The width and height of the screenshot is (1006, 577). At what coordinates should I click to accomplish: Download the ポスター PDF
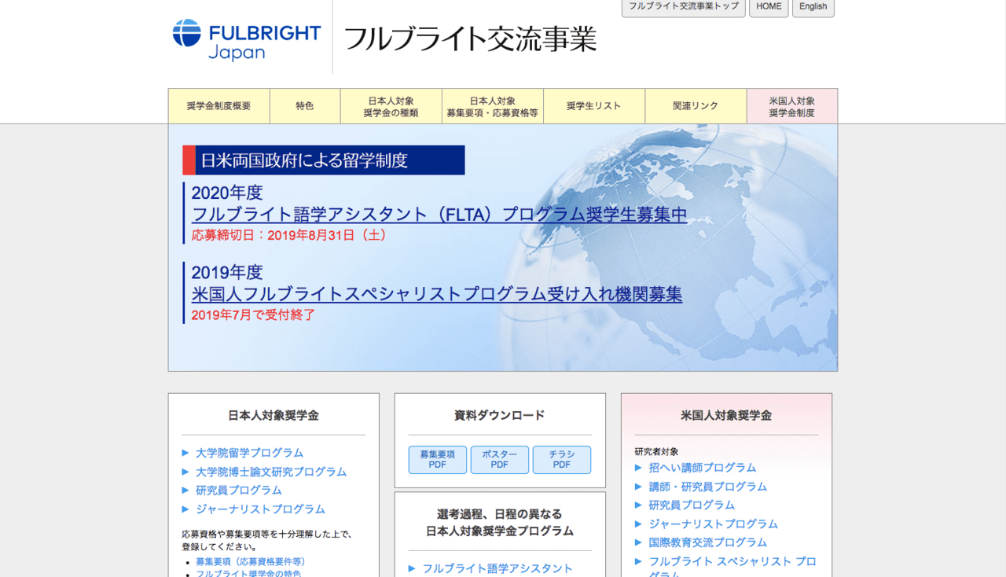click(500, 460)
